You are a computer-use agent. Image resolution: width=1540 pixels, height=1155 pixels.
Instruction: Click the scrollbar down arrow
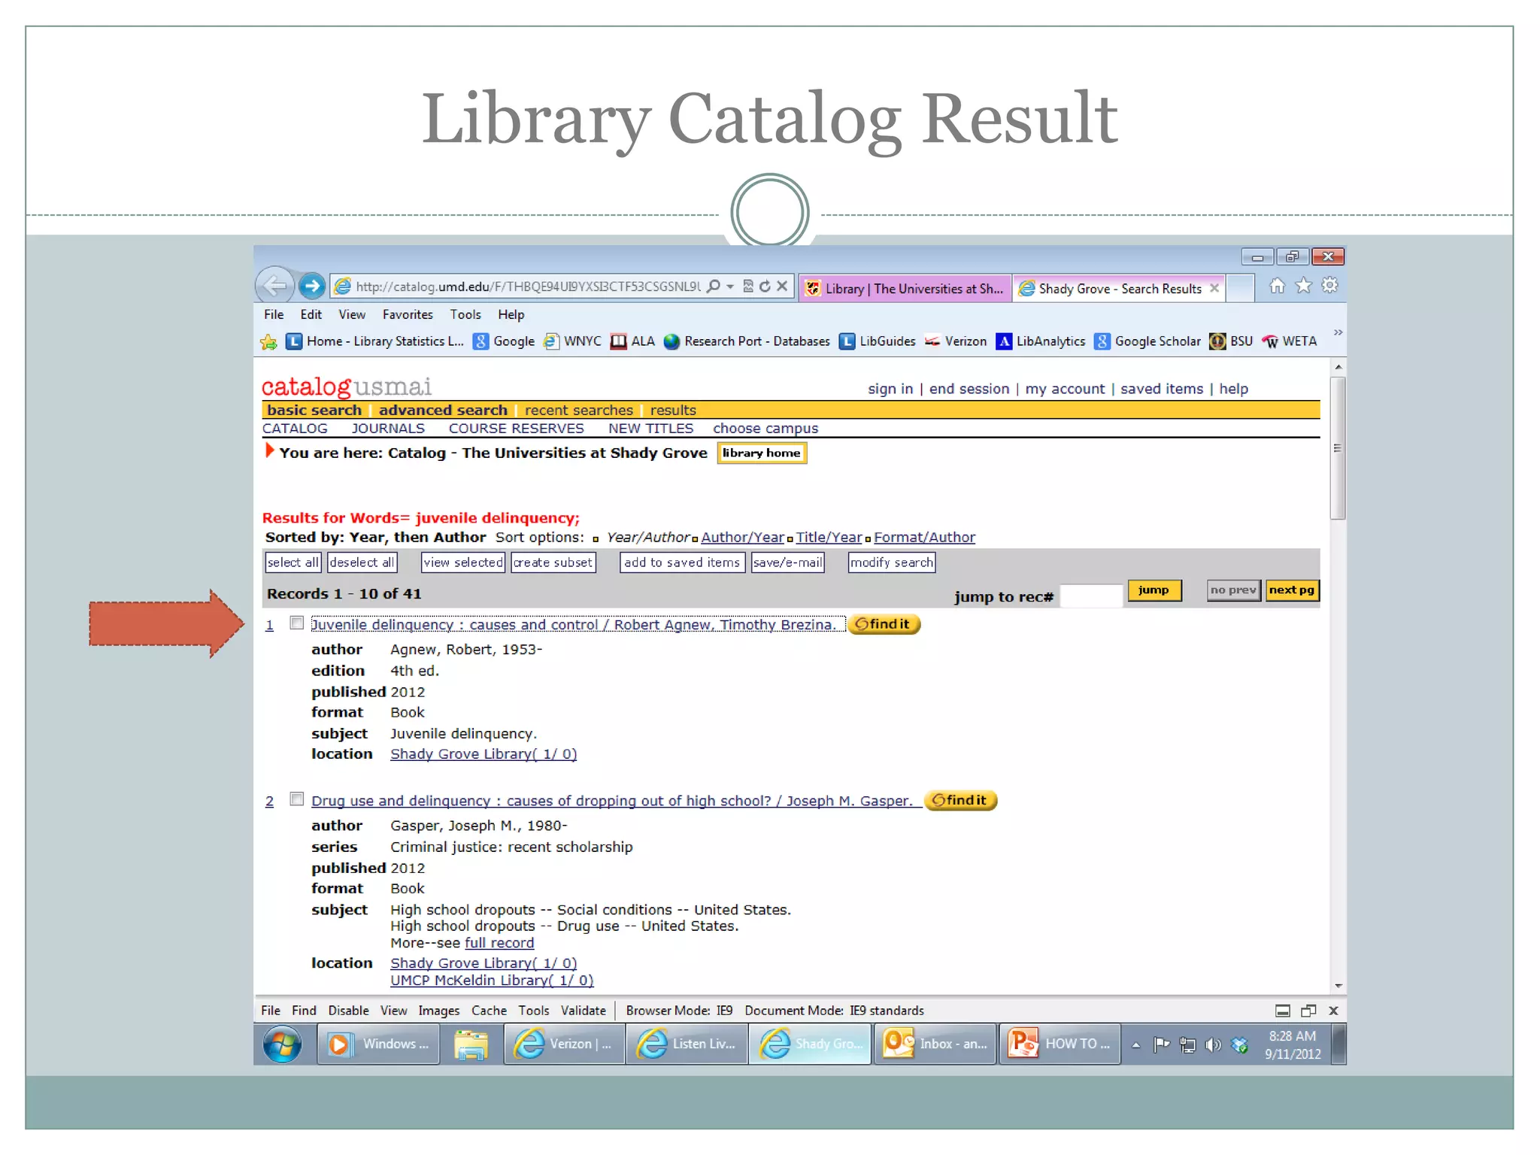[1338, 986]
